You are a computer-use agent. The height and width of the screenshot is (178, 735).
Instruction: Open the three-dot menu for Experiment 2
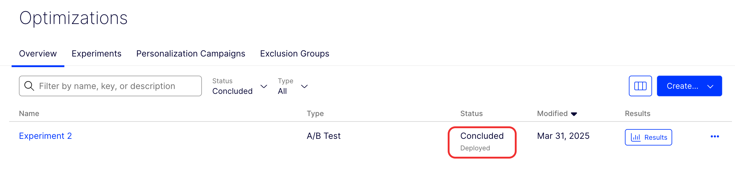click(715, 136)
